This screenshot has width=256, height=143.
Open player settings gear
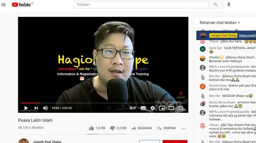coord(152,108)
